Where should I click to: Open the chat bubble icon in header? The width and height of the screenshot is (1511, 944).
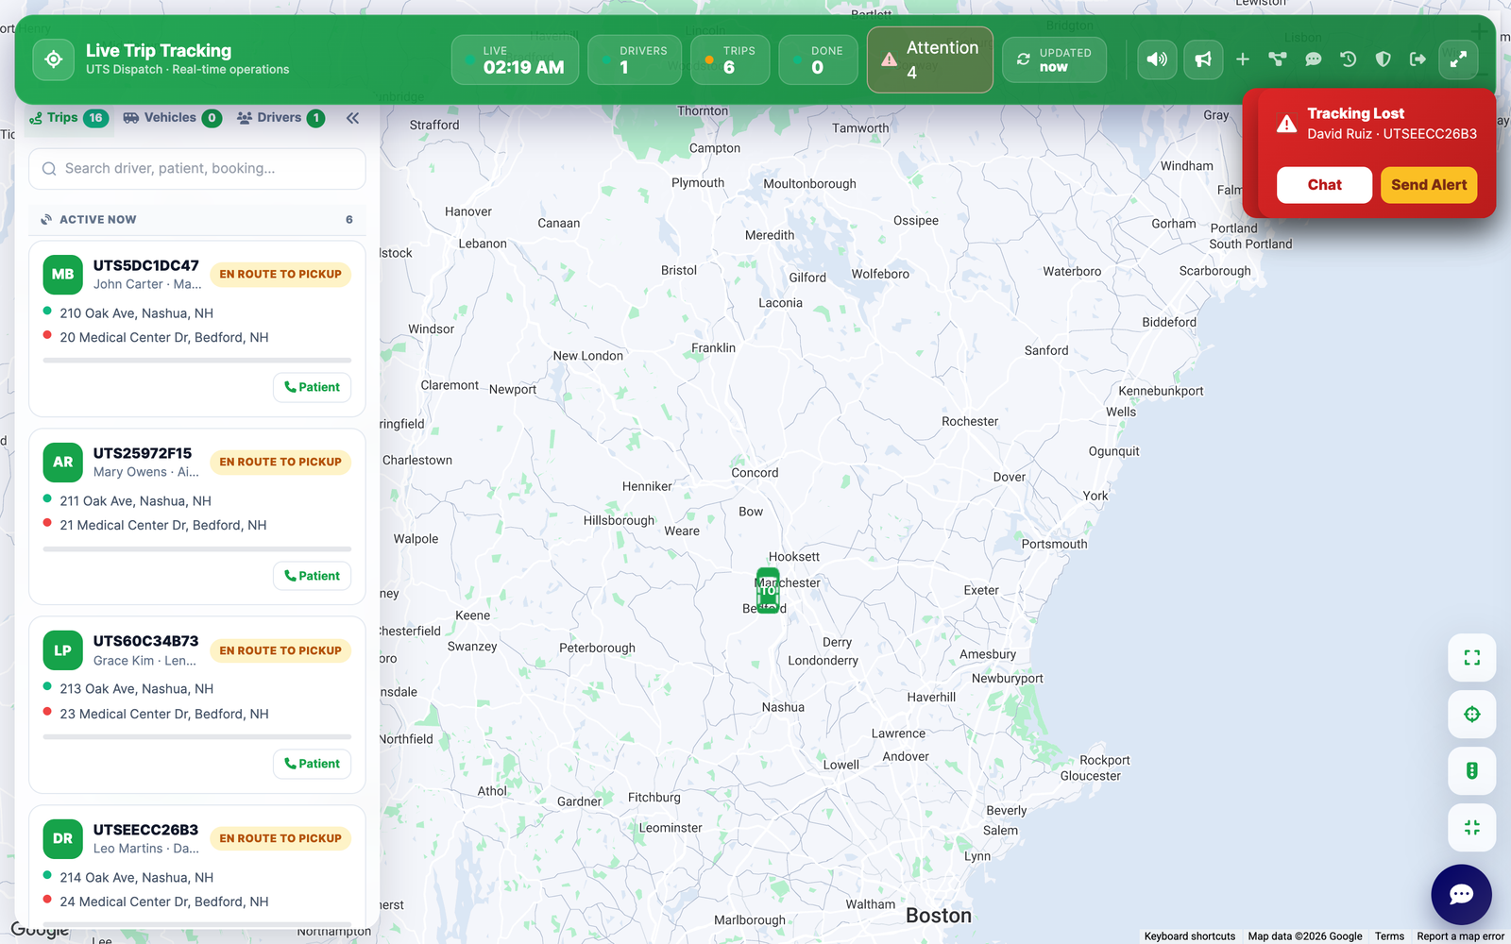pos(1313,59)
